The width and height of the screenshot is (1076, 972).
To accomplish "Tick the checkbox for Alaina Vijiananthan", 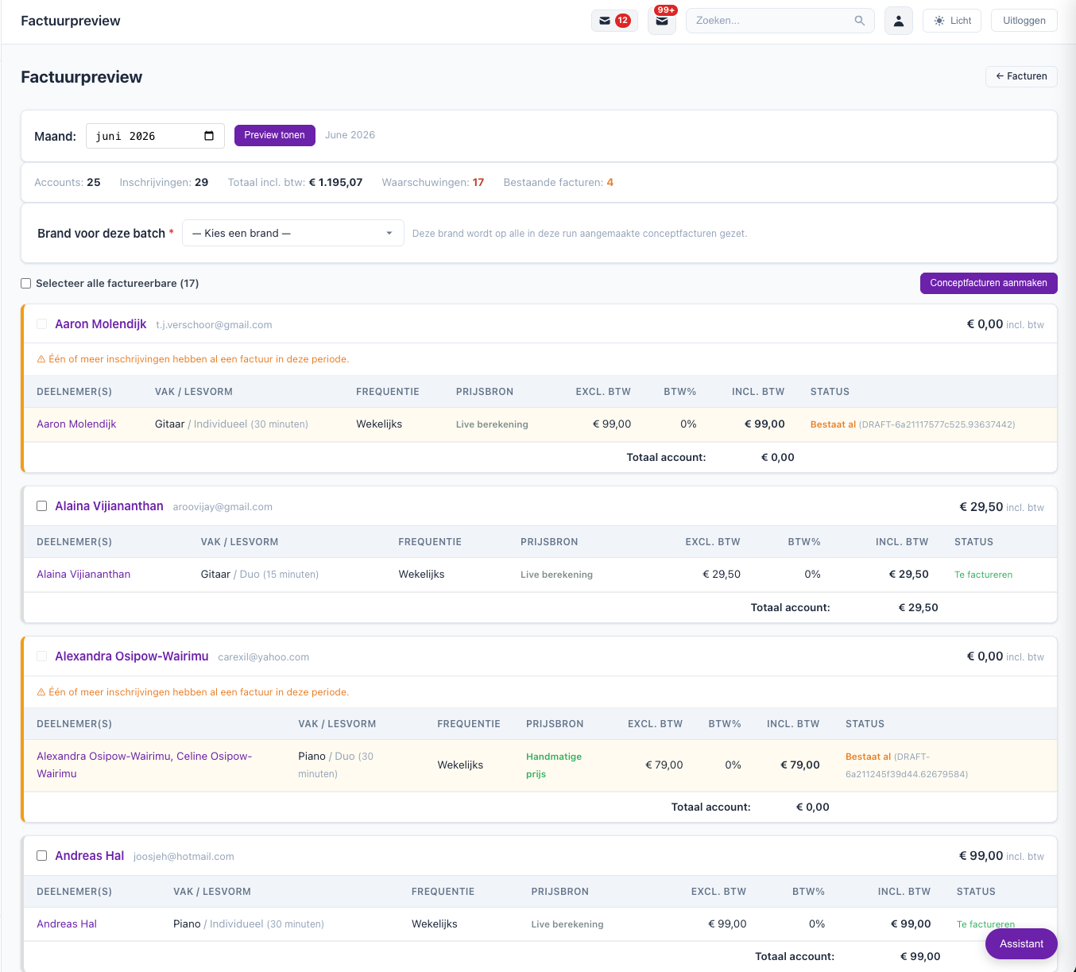I will pyautogui.click(x=42, y=506).
